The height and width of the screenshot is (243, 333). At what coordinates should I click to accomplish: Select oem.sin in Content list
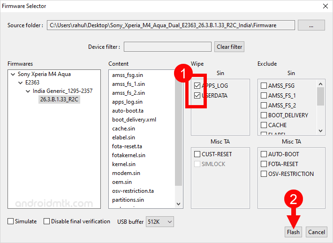click(x=121, y=182)
